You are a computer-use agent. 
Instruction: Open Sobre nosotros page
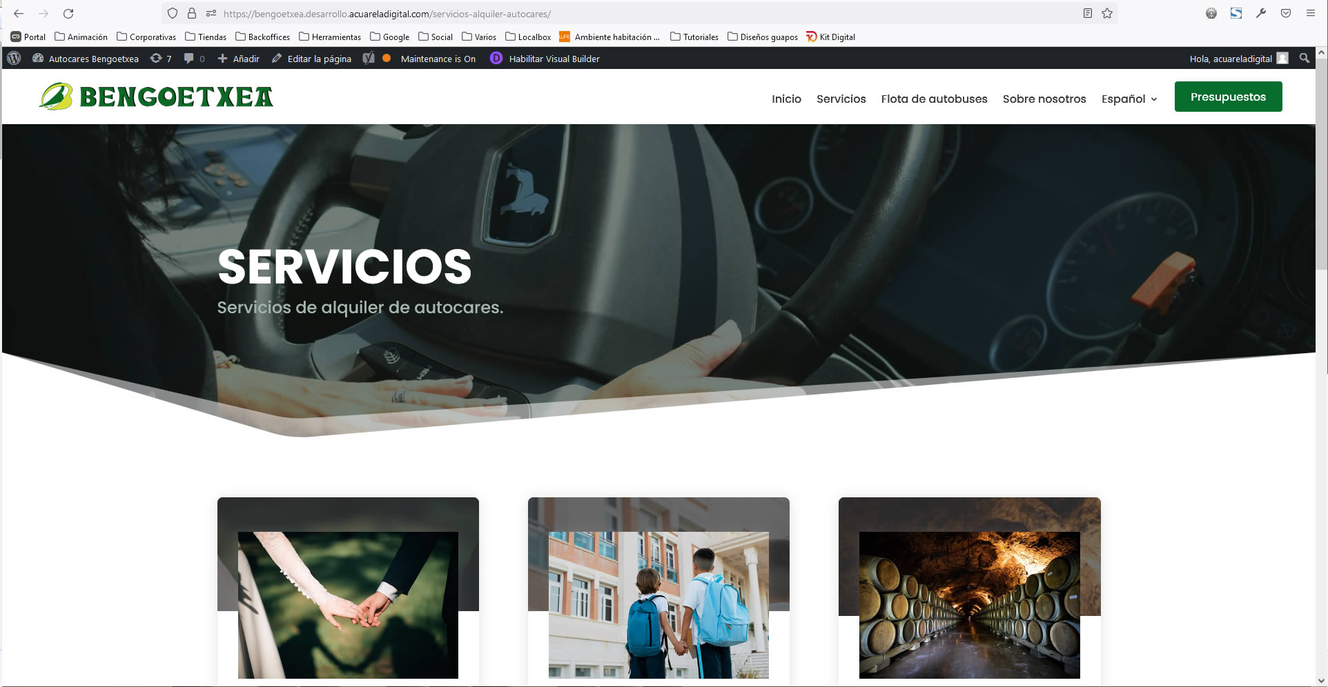tap(1044, 99)
